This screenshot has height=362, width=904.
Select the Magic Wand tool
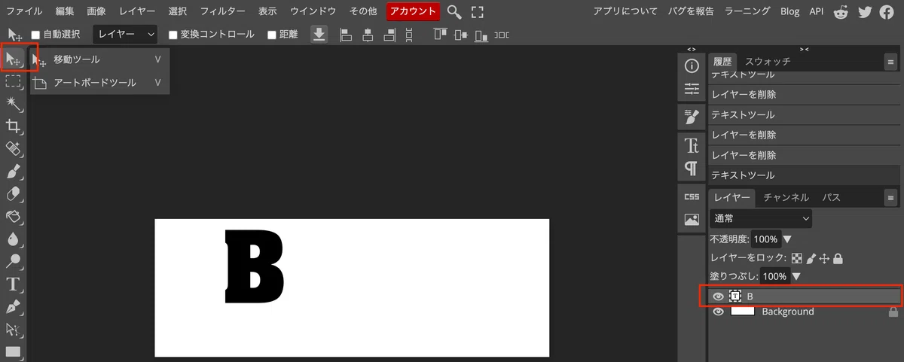click(x=13, y=104)
